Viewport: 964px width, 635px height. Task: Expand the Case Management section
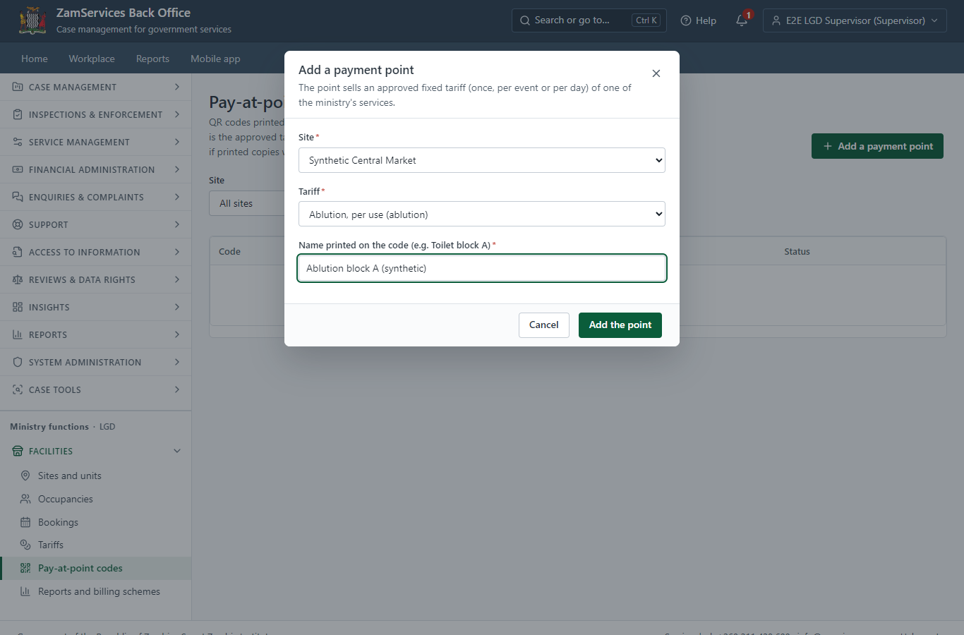coord(95,87)
